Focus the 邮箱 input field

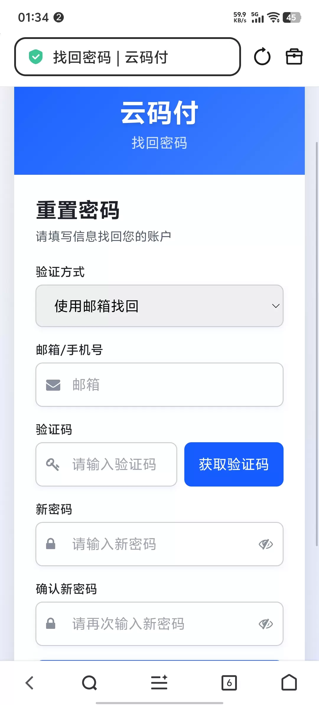pos(159,385)
